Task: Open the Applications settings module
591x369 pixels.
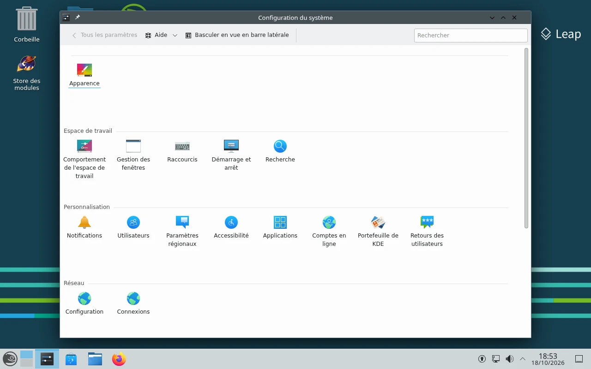Action: (280, 227)
